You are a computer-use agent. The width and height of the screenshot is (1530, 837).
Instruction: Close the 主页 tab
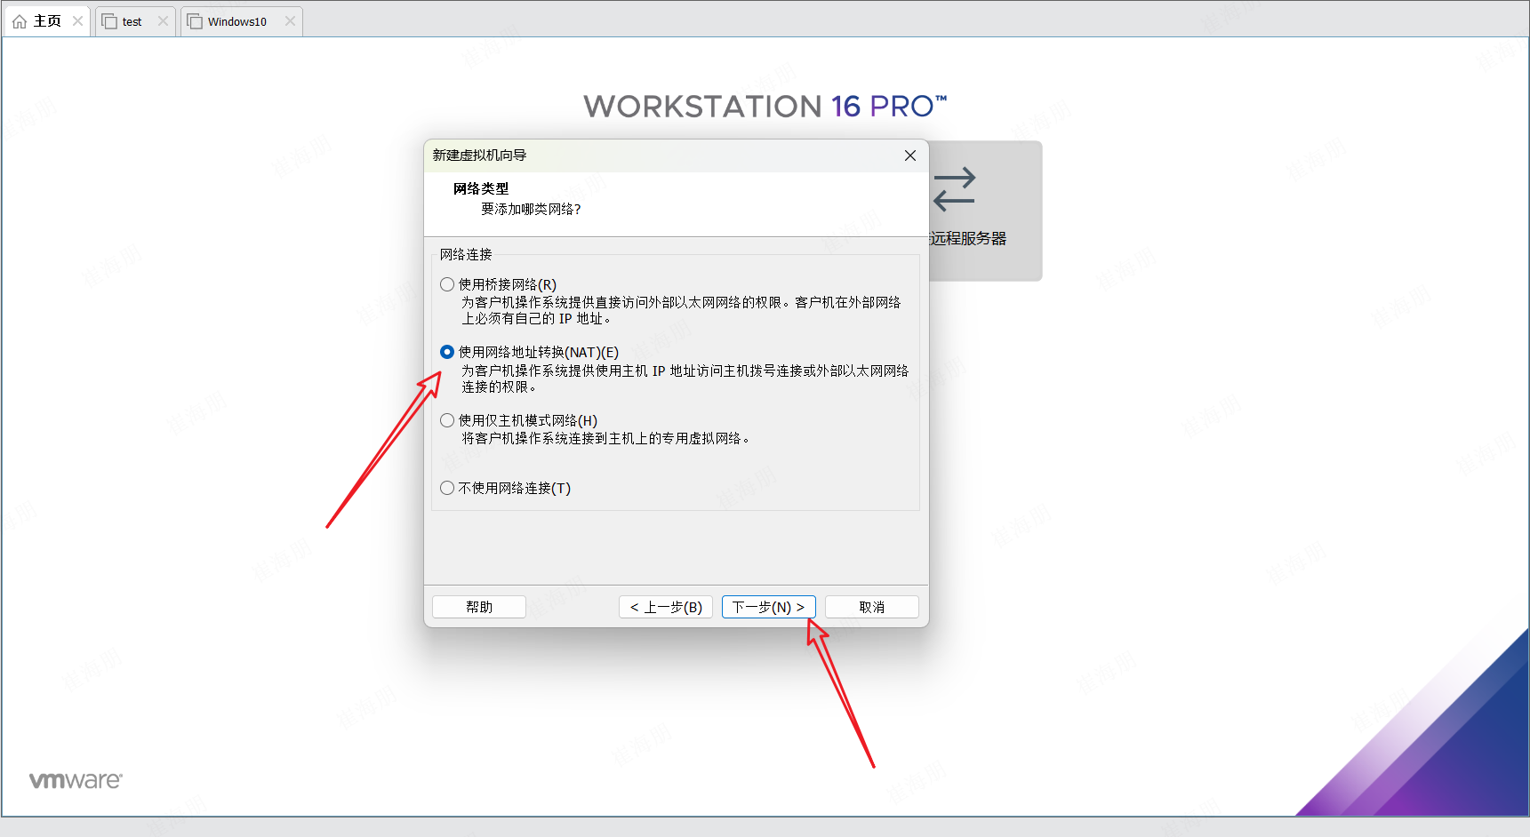pos(78,21)
